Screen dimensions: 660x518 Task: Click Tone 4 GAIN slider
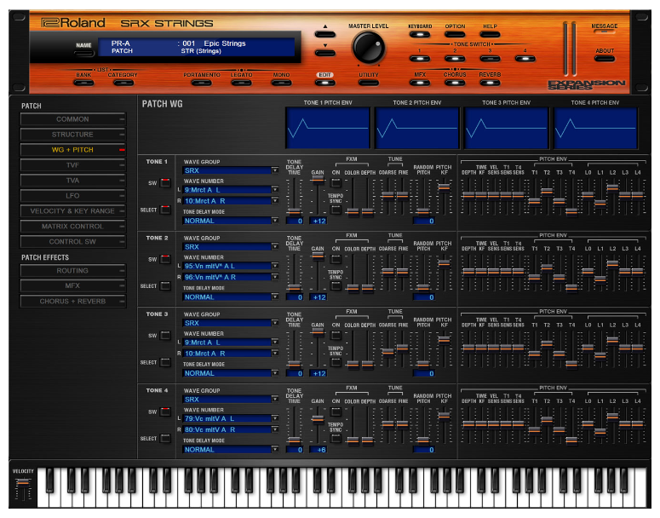(318, 419)
